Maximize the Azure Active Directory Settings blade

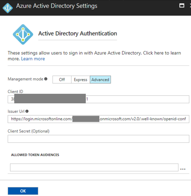182,6
